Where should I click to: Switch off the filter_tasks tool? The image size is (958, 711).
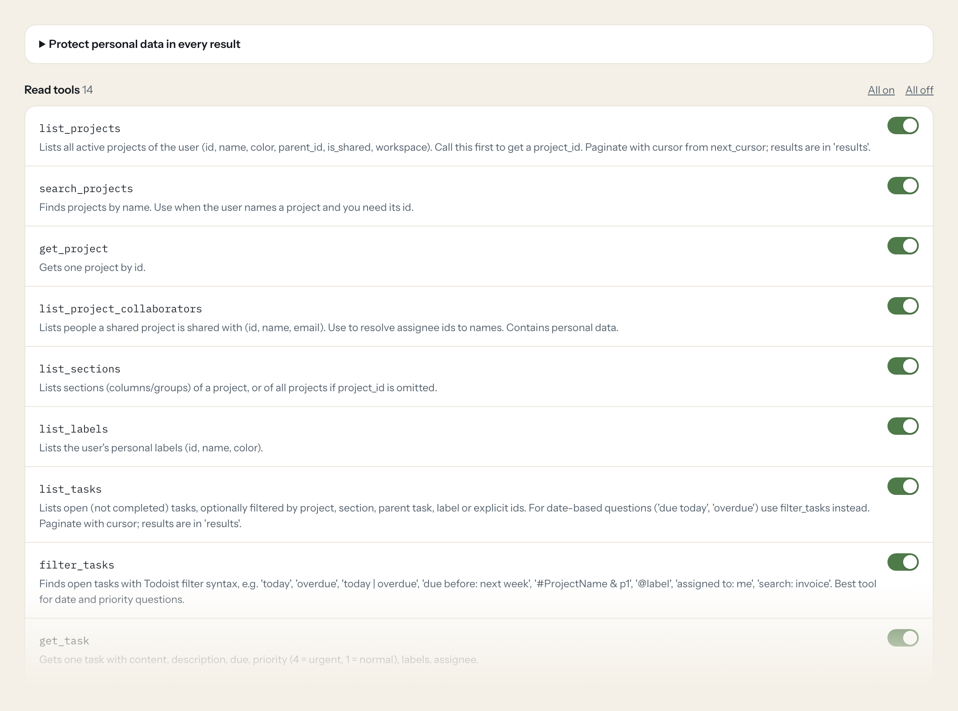pyautogui.click(x=903, y=562)
